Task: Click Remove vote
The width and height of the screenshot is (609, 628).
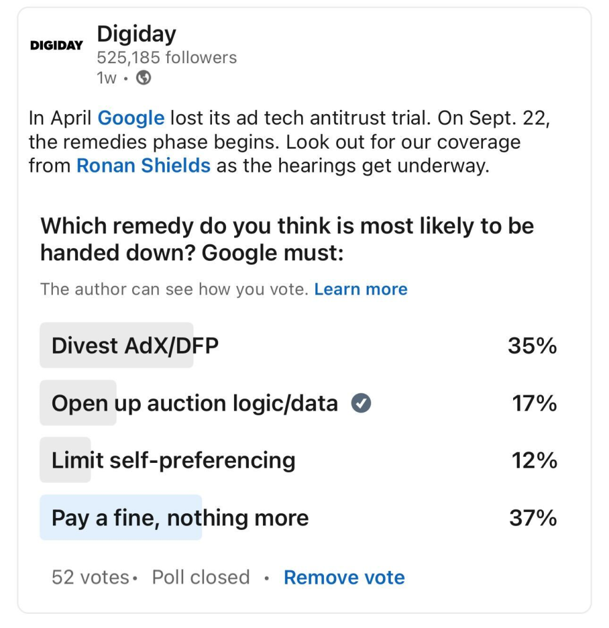Action: tap(344, 577)
